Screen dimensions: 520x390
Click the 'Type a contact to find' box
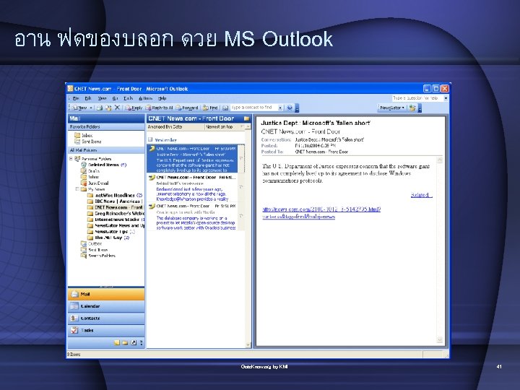pos(254,108)
